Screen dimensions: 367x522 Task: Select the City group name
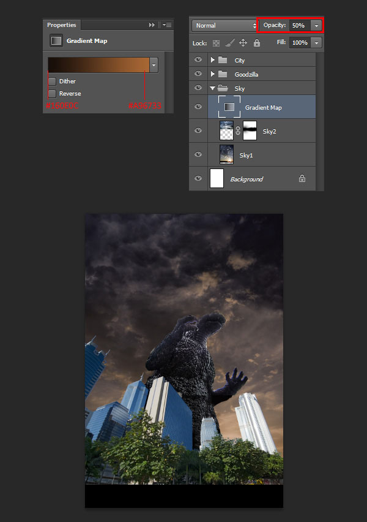(x=239, y=60)
